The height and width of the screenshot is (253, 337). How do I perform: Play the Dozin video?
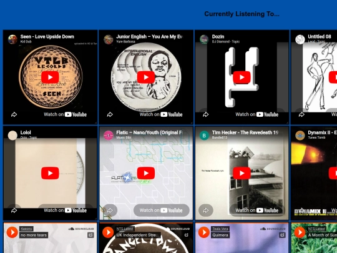tap(242, 77)
